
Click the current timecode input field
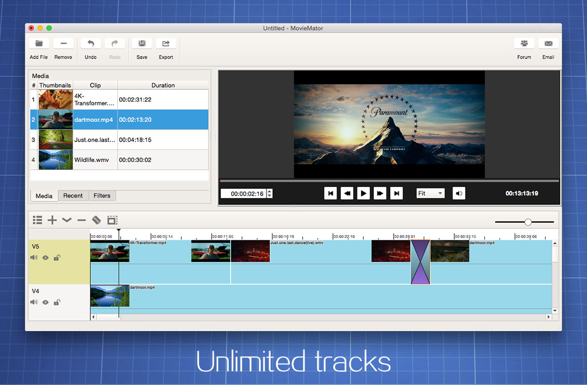[x=244, y=194]
